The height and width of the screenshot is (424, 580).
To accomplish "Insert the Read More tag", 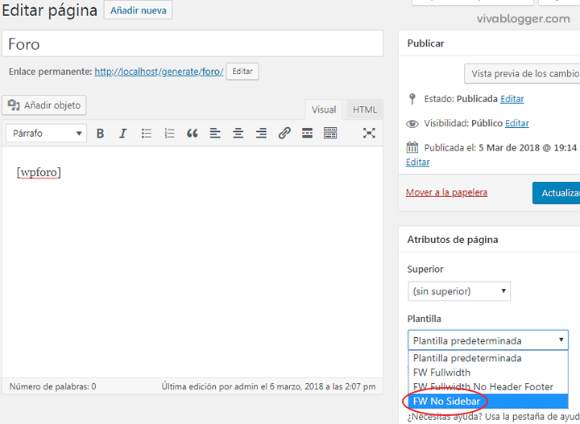I will click(307, 134).
